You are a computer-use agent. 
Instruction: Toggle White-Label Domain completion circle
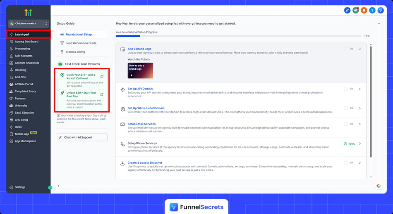click(x=345, y=108)
